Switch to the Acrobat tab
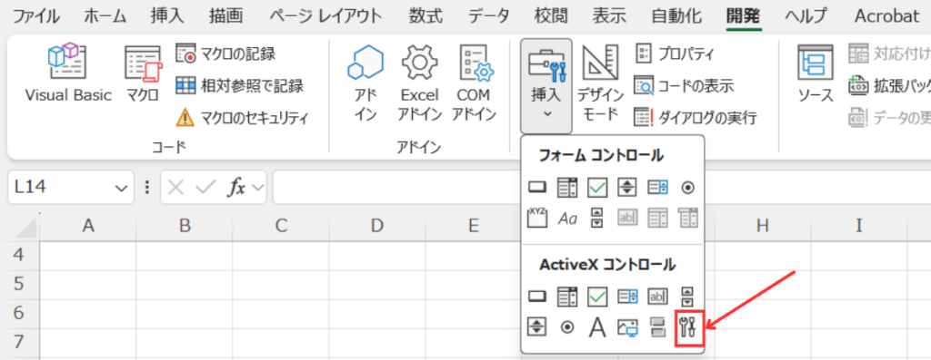 click(x=887, y=16)
